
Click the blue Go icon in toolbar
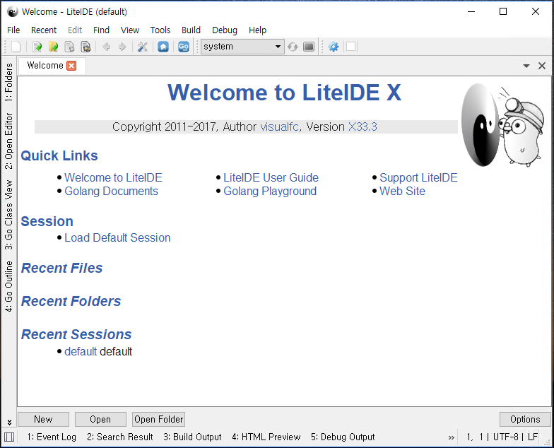click(x=184, y=47)
